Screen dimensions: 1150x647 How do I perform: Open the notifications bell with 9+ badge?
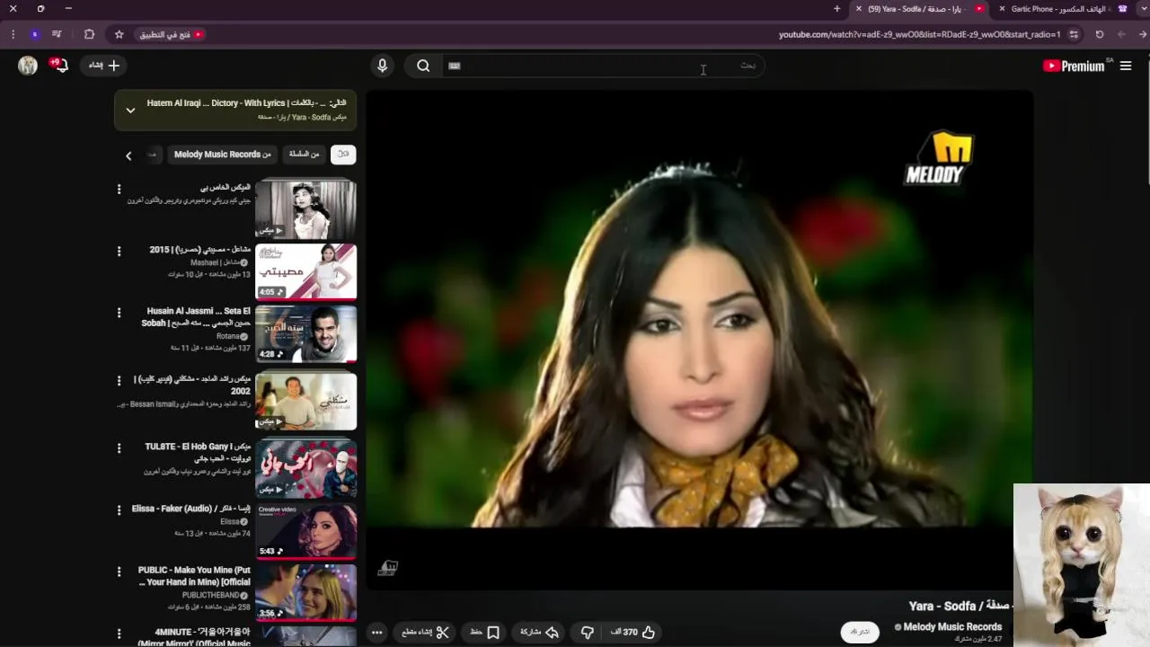pyautogui.click(x=59, y=66)
